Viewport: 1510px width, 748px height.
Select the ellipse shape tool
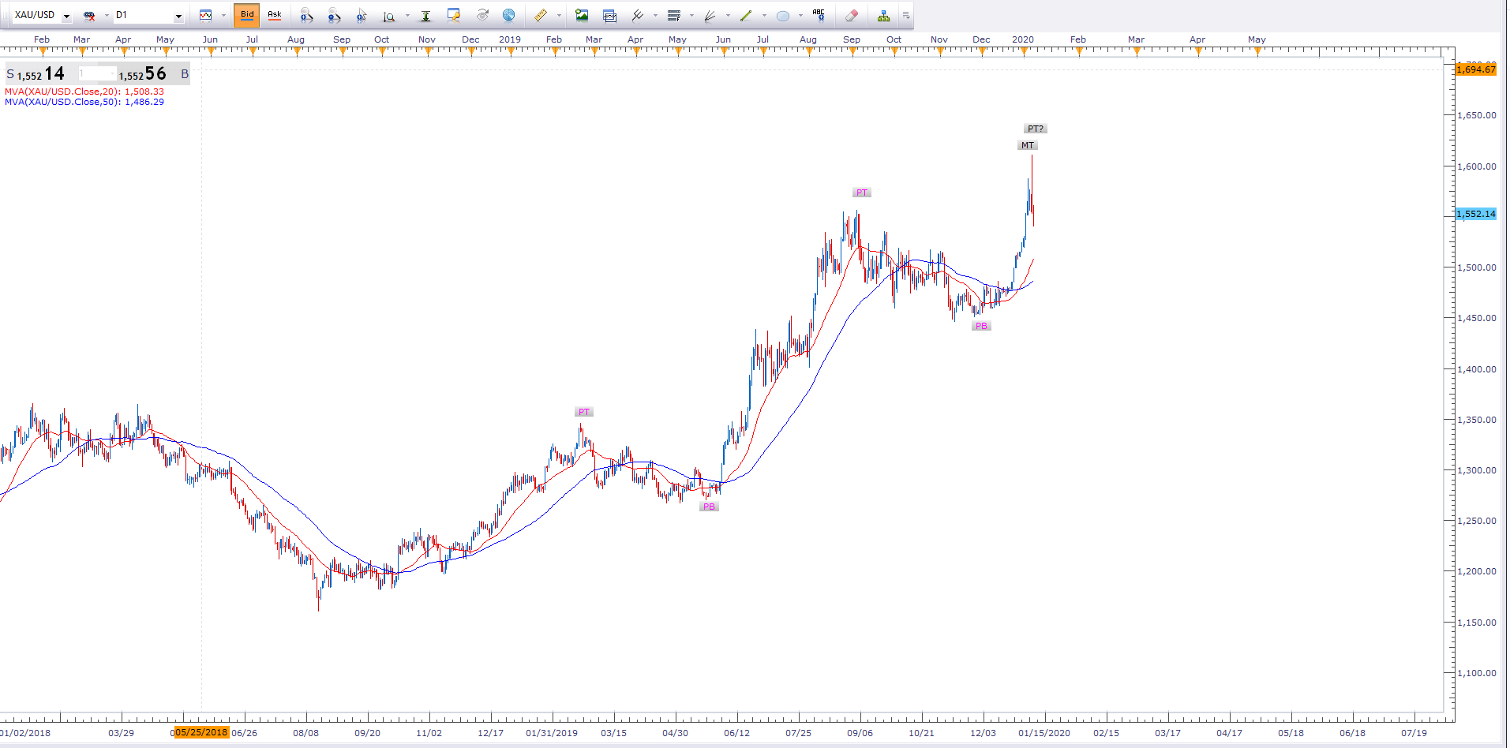[783, 15]
